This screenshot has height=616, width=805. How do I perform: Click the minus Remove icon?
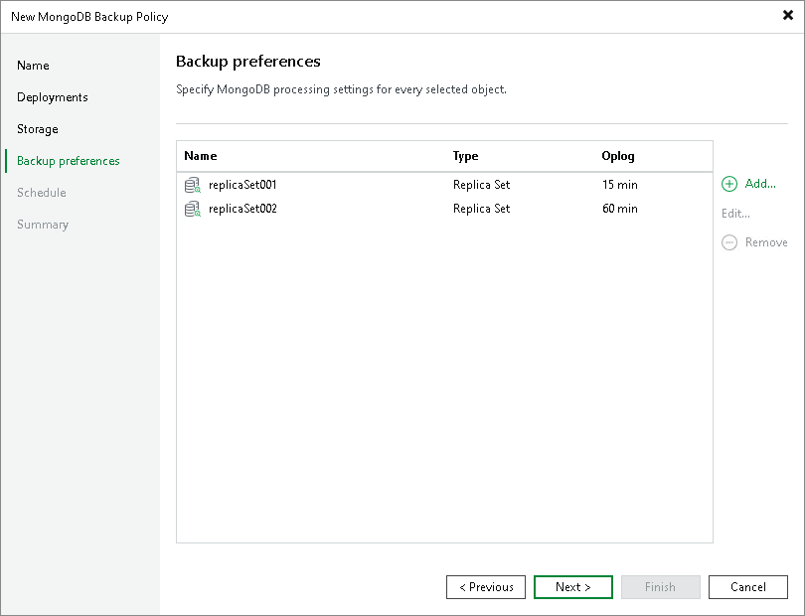pyautogui.click(x=729, y=242)
